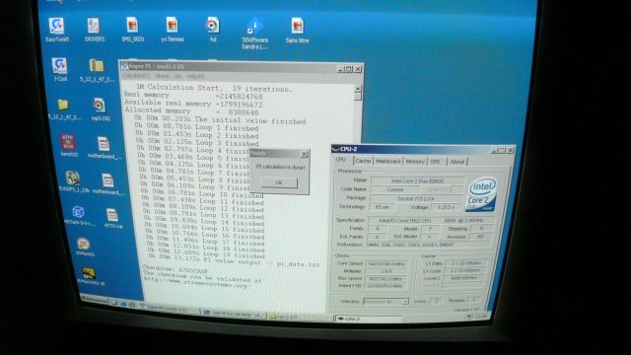Select the mp3-192 media file icon

coord(100,109)
